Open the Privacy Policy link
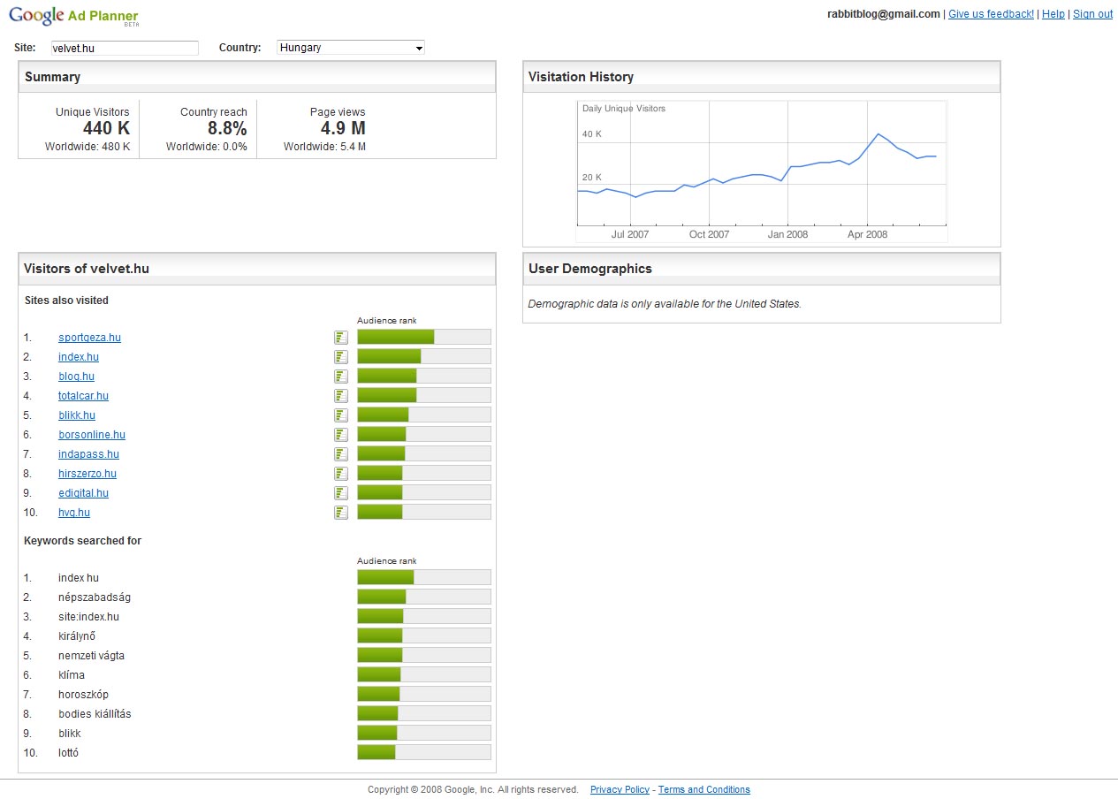The image size is (1118, 799). coord(620,790)
